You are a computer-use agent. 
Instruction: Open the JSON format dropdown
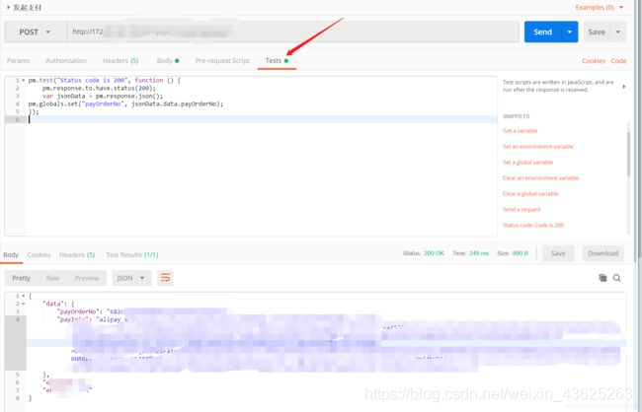click(131, 278)
